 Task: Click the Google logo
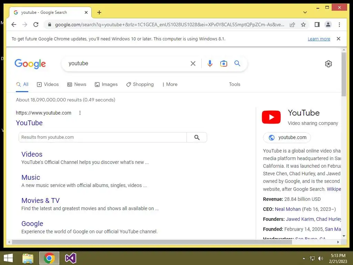[30, 64]
